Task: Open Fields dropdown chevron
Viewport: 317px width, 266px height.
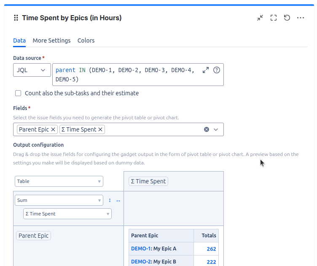Action: click(x=216, y=129)
